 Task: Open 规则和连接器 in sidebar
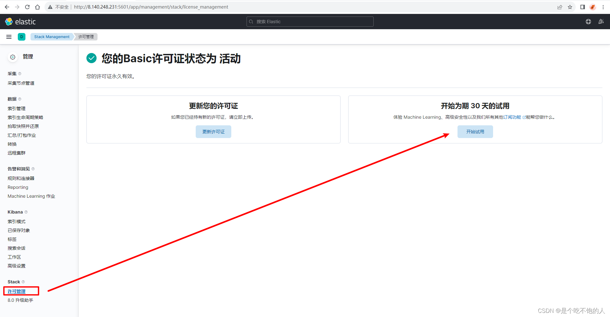pyautogui.click(x=21, y=178)
